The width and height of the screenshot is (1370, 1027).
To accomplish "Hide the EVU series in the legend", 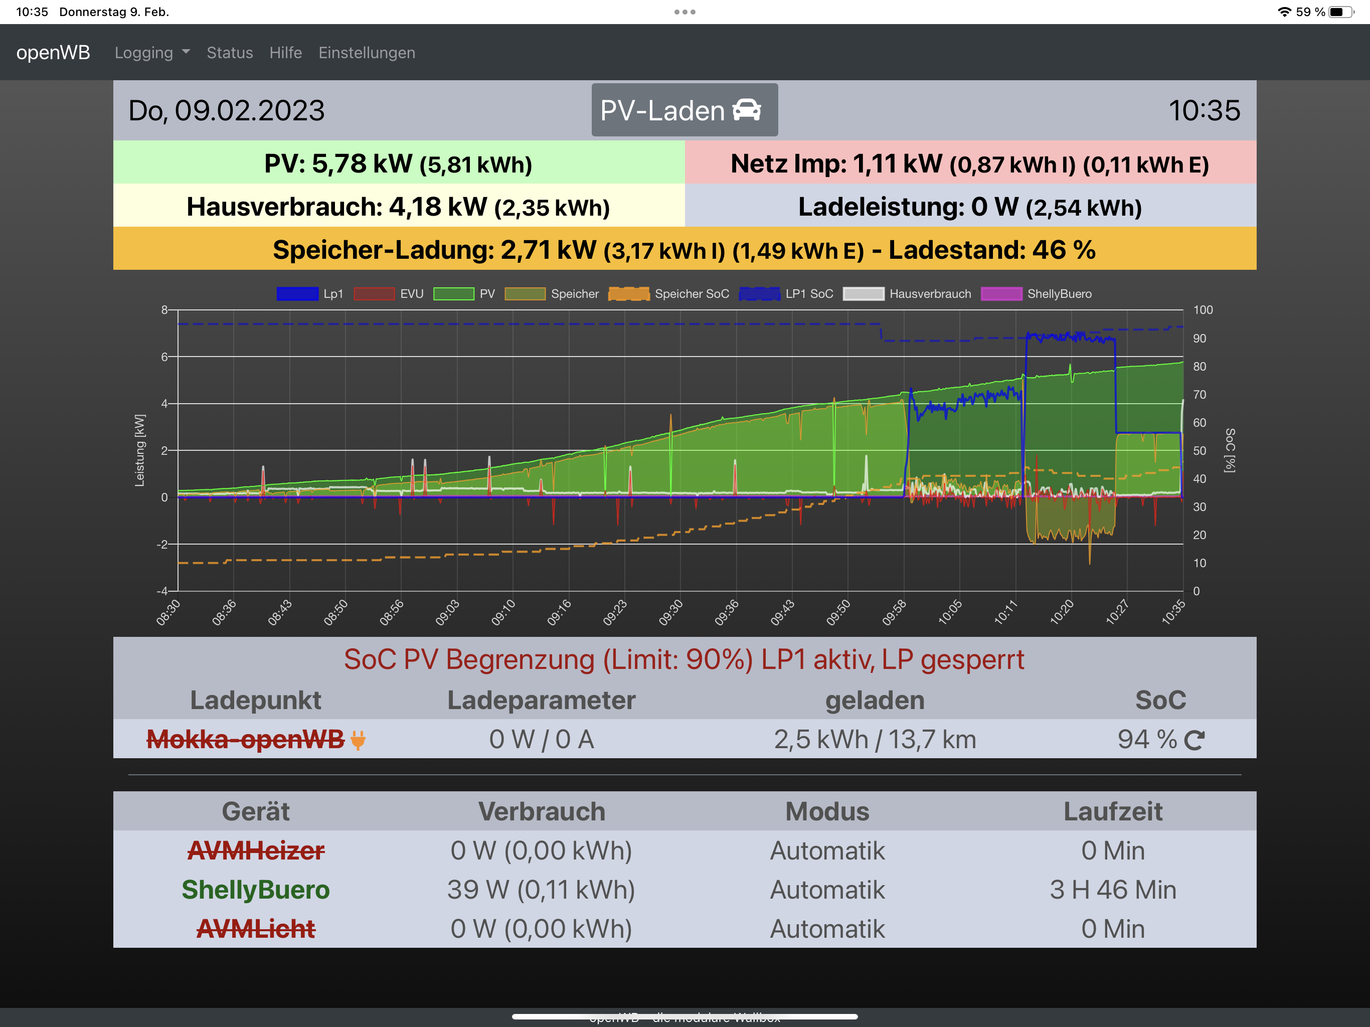I will pos(374,293).
